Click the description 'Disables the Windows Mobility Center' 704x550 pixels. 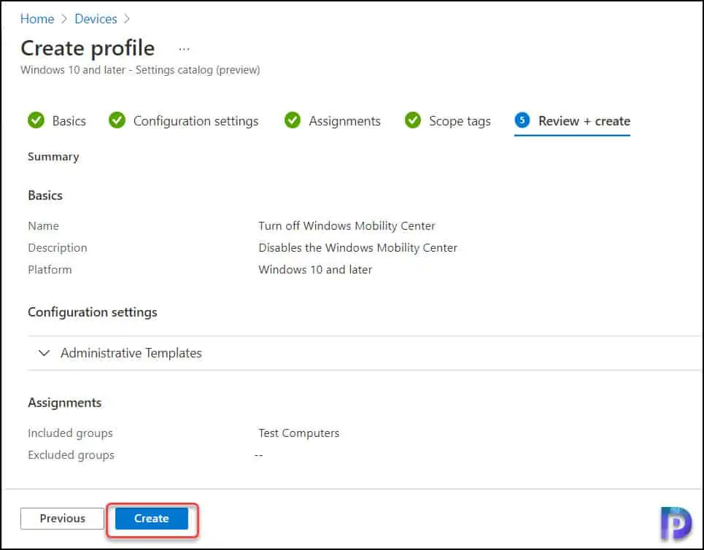[x=358, y=248]
